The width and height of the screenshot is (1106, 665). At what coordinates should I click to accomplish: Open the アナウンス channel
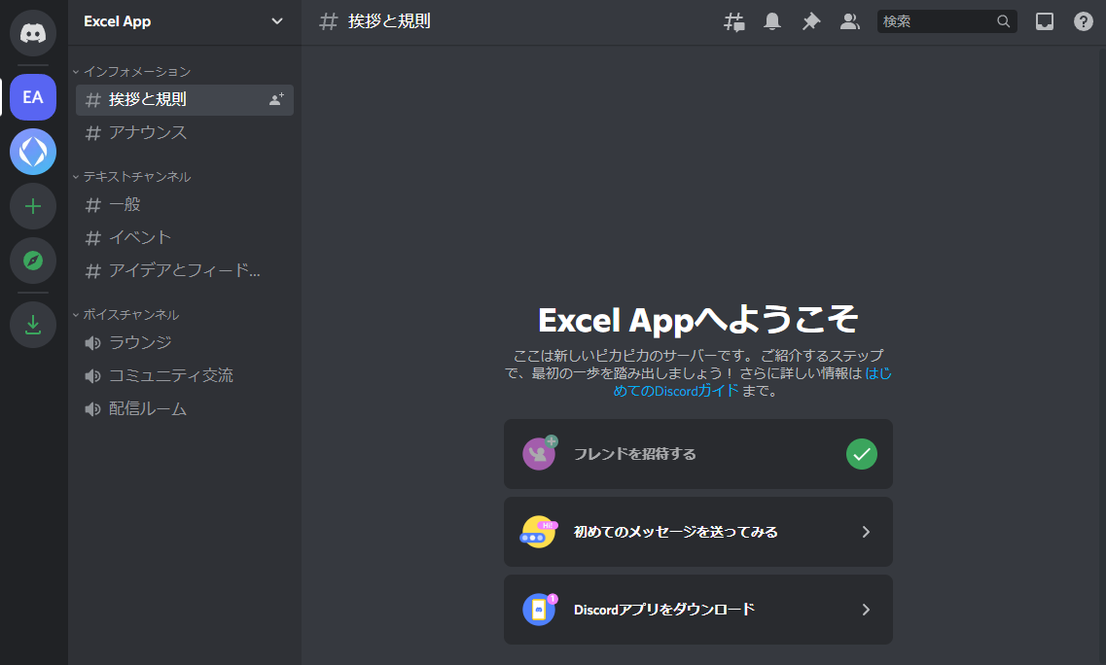[x=185, y=132]
